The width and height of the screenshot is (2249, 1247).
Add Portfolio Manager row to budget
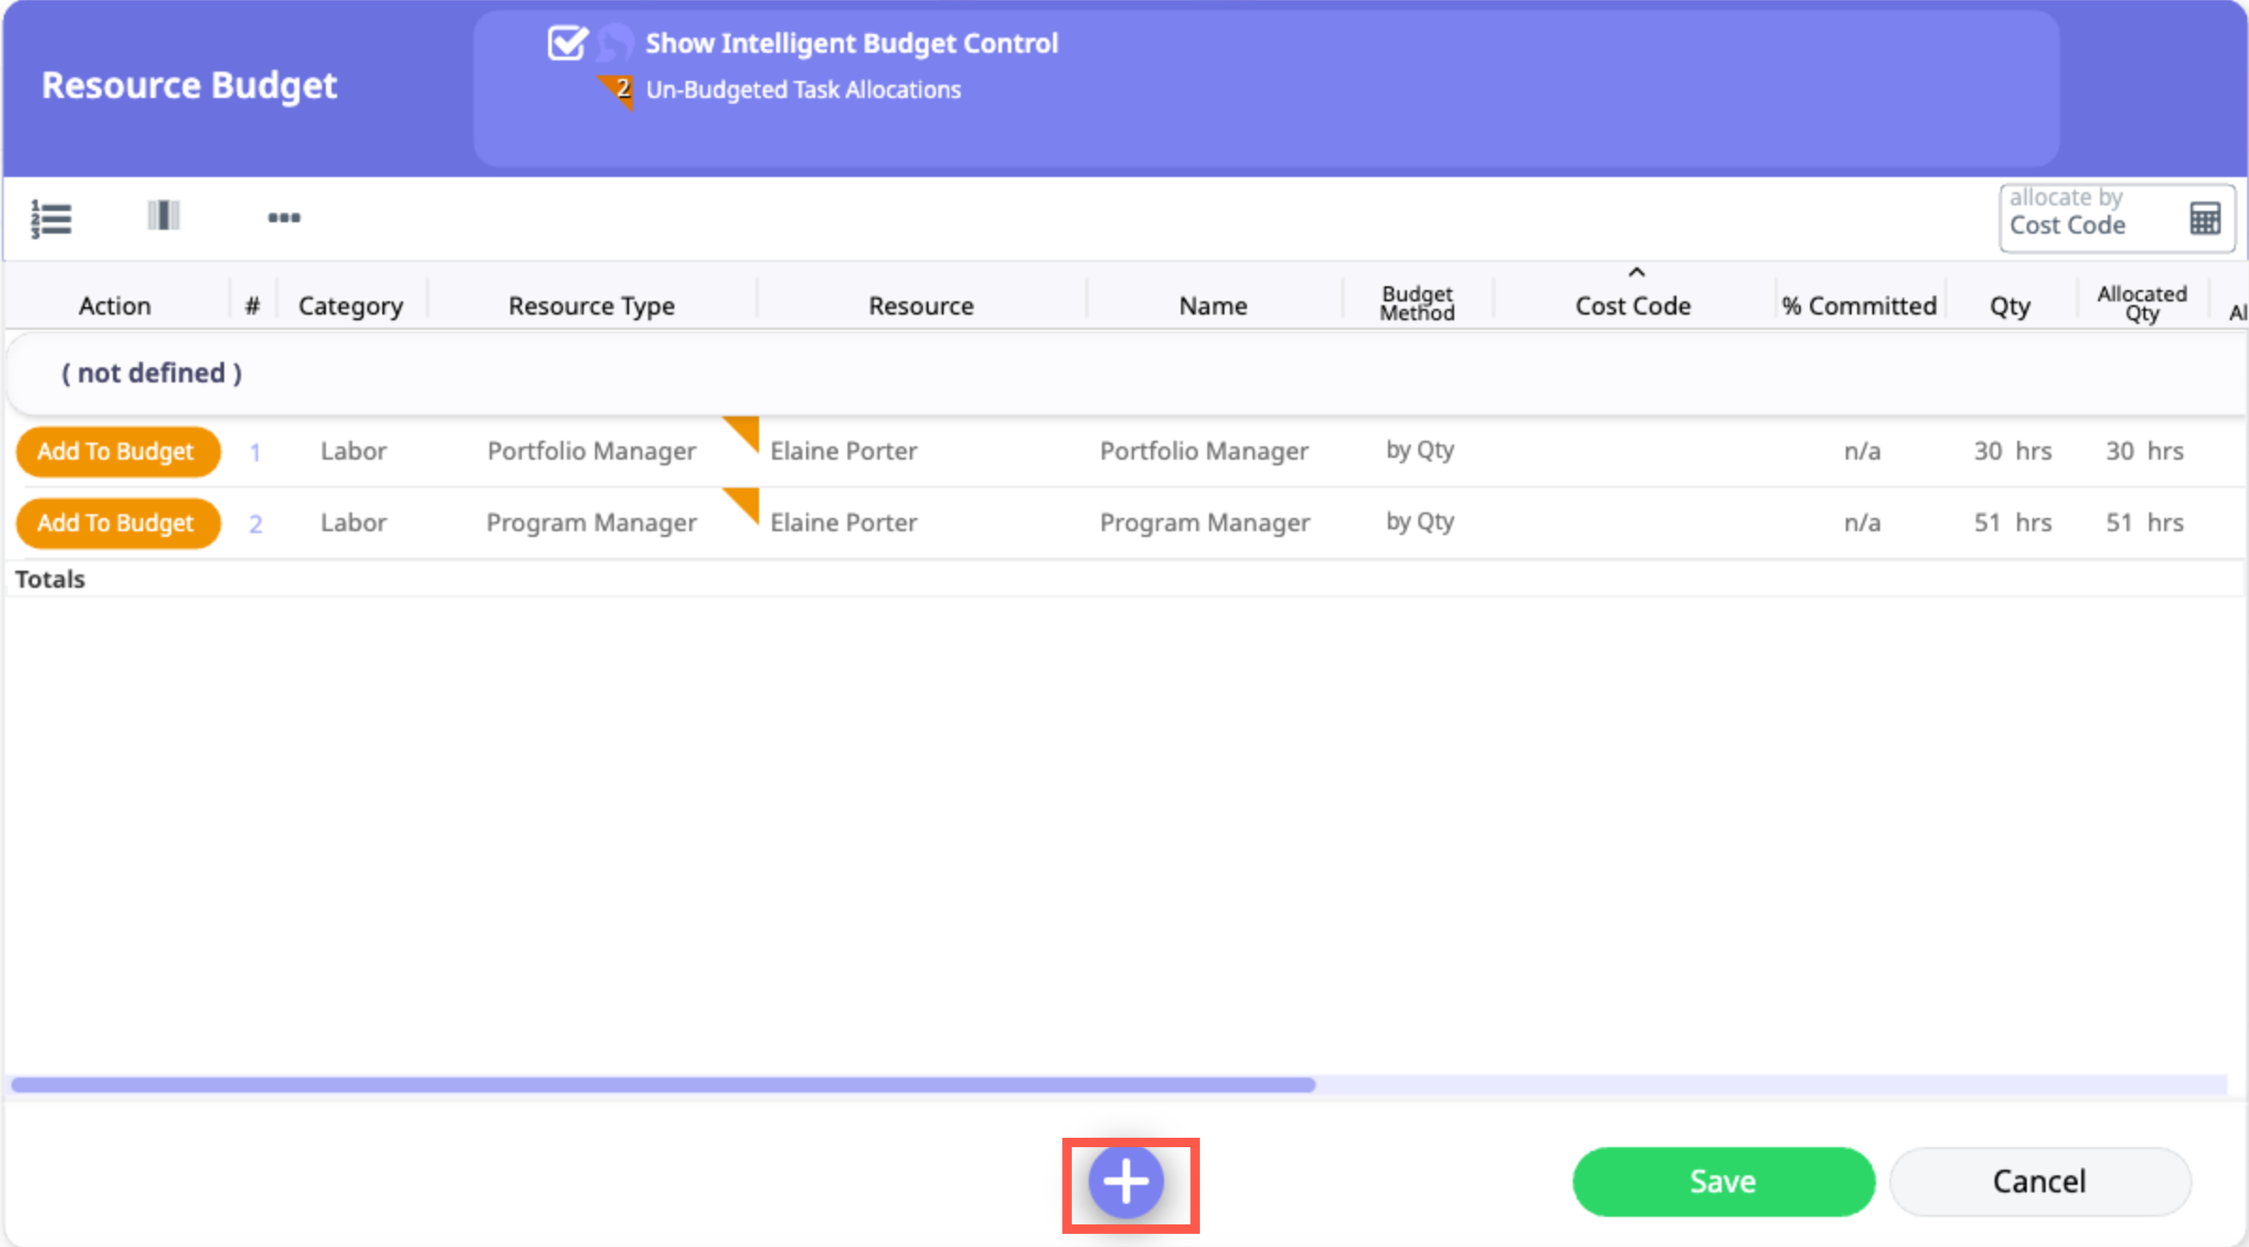[x=117, y=452]
